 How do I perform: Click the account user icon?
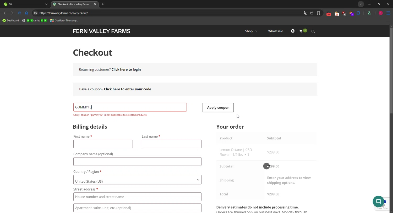tap(293, 31)
